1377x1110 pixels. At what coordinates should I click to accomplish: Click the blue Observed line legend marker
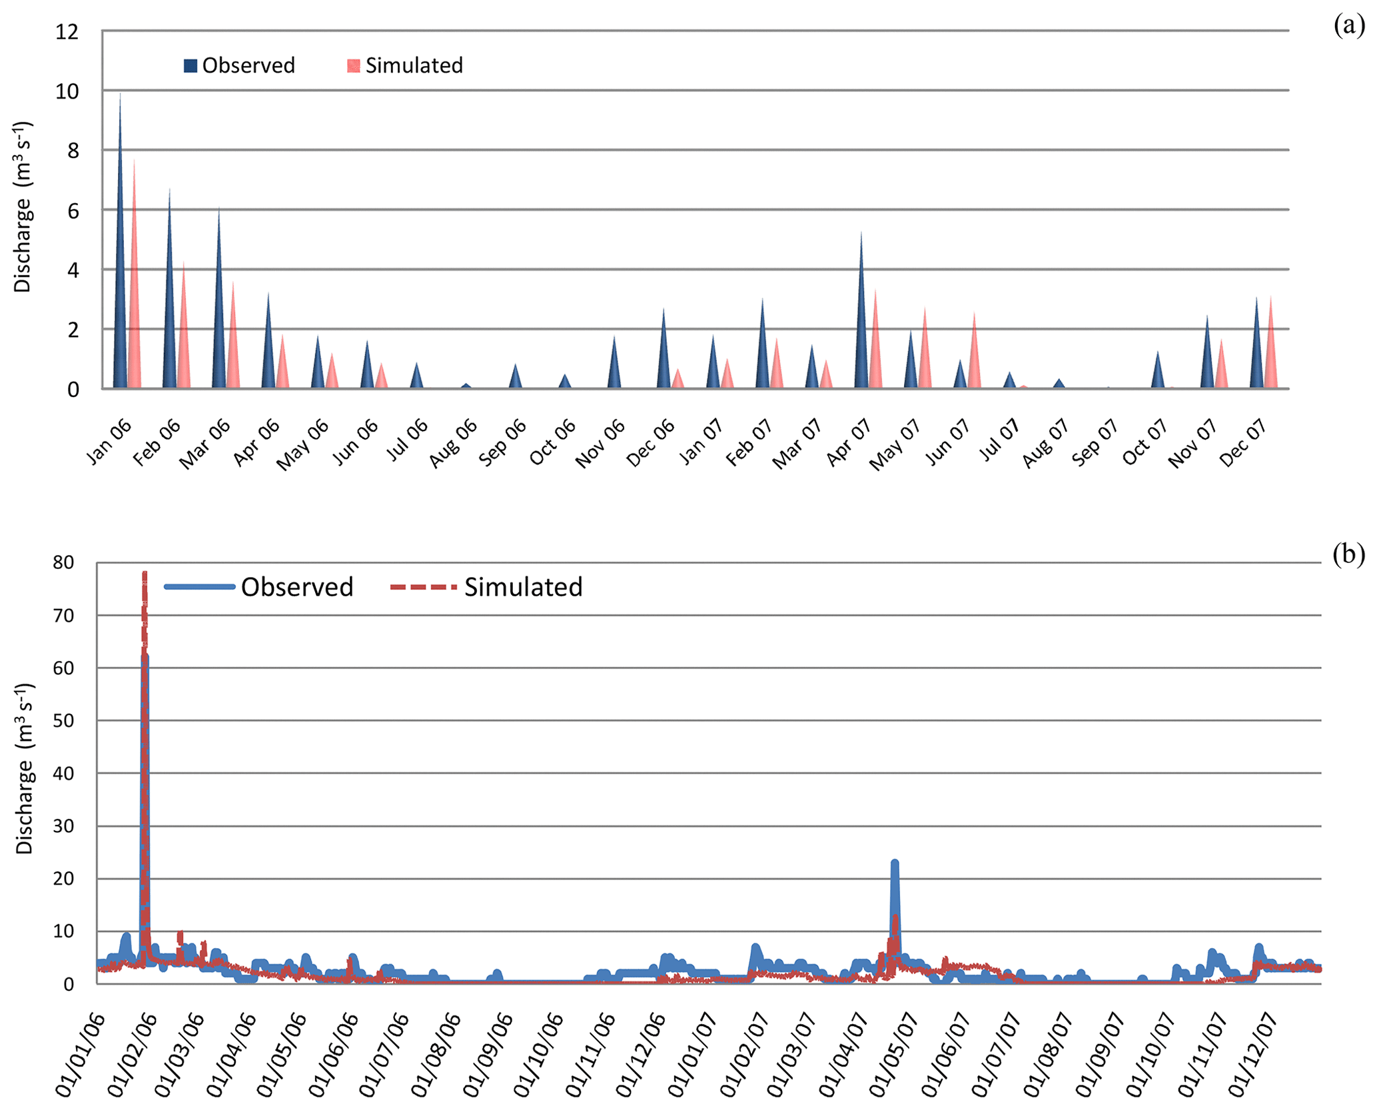[x=200, y=587]
